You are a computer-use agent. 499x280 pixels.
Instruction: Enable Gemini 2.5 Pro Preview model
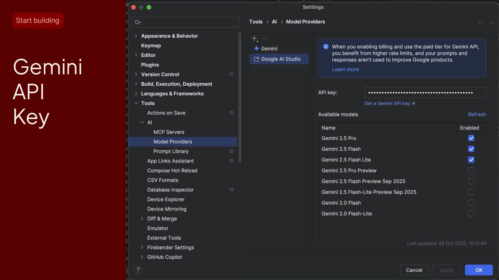click(471, 170)
